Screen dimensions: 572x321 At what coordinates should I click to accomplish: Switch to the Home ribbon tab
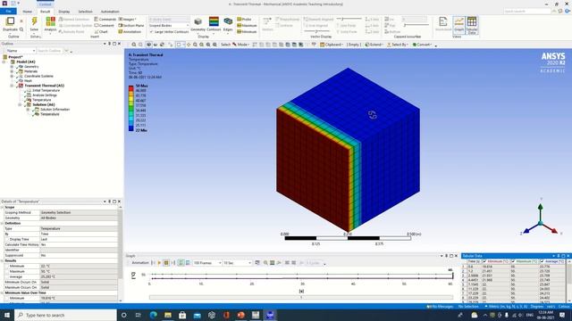(27, 12)
